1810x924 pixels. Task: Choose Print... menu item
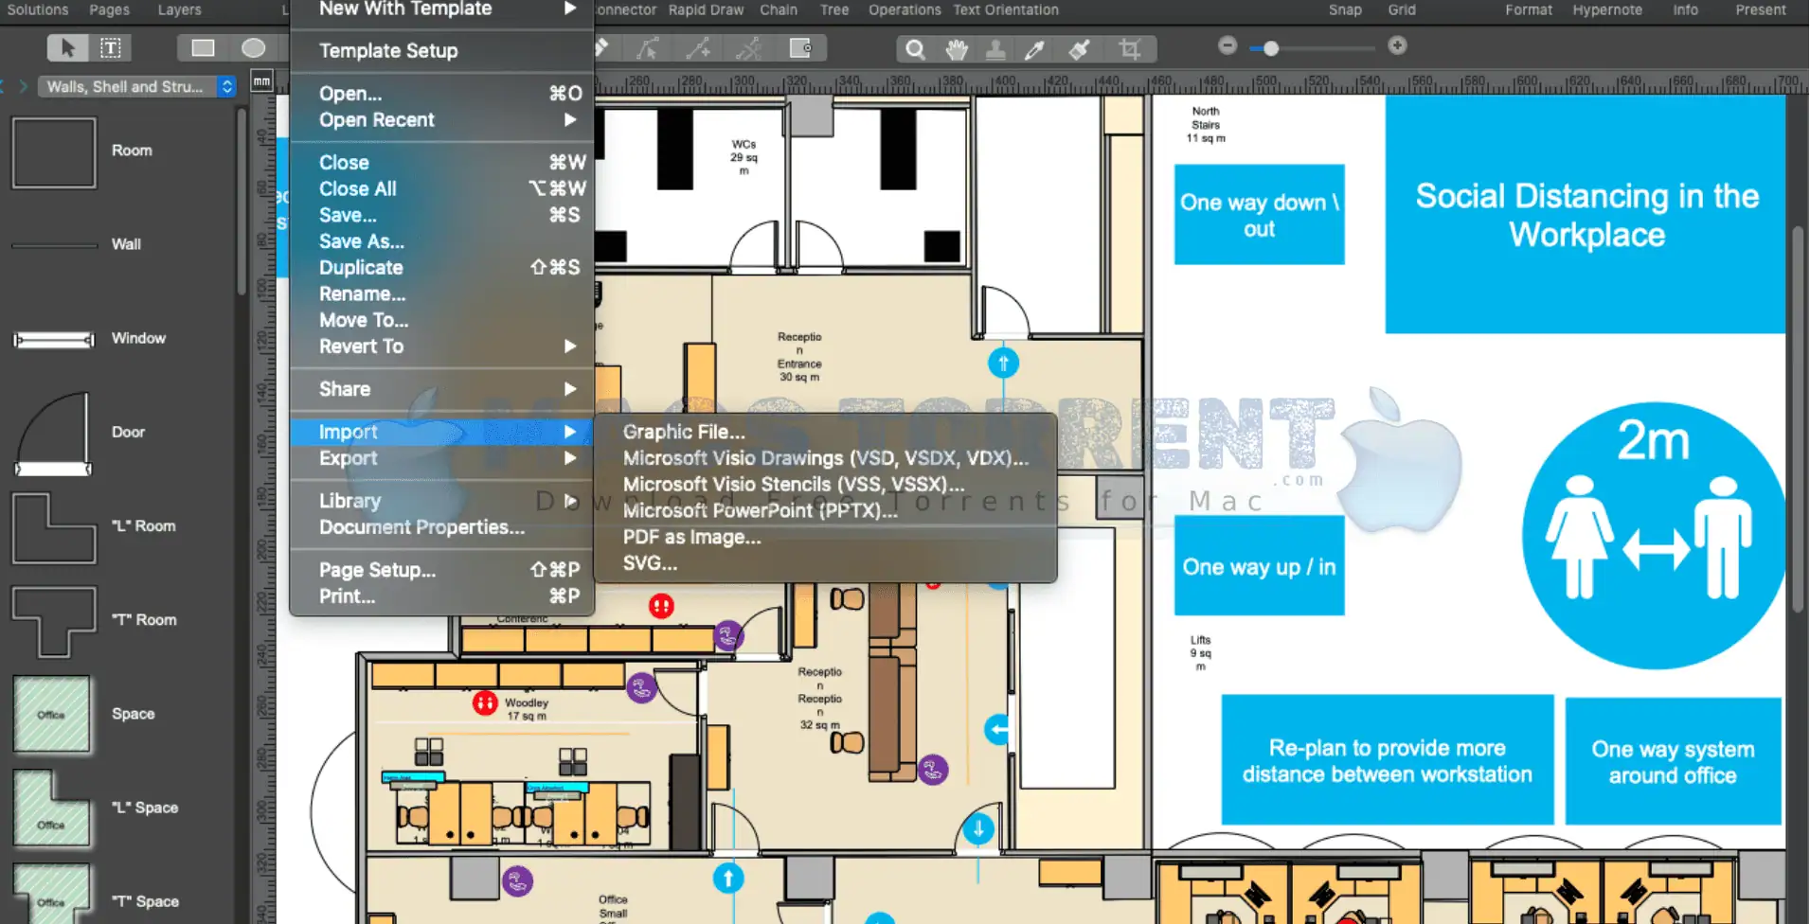coord(442,596)
